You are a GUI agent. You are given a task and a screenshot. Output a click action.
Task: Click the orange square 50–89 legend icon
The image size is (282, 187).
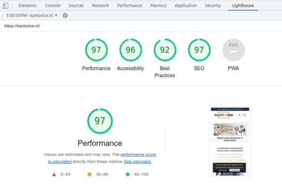click(x=89, y=174)
